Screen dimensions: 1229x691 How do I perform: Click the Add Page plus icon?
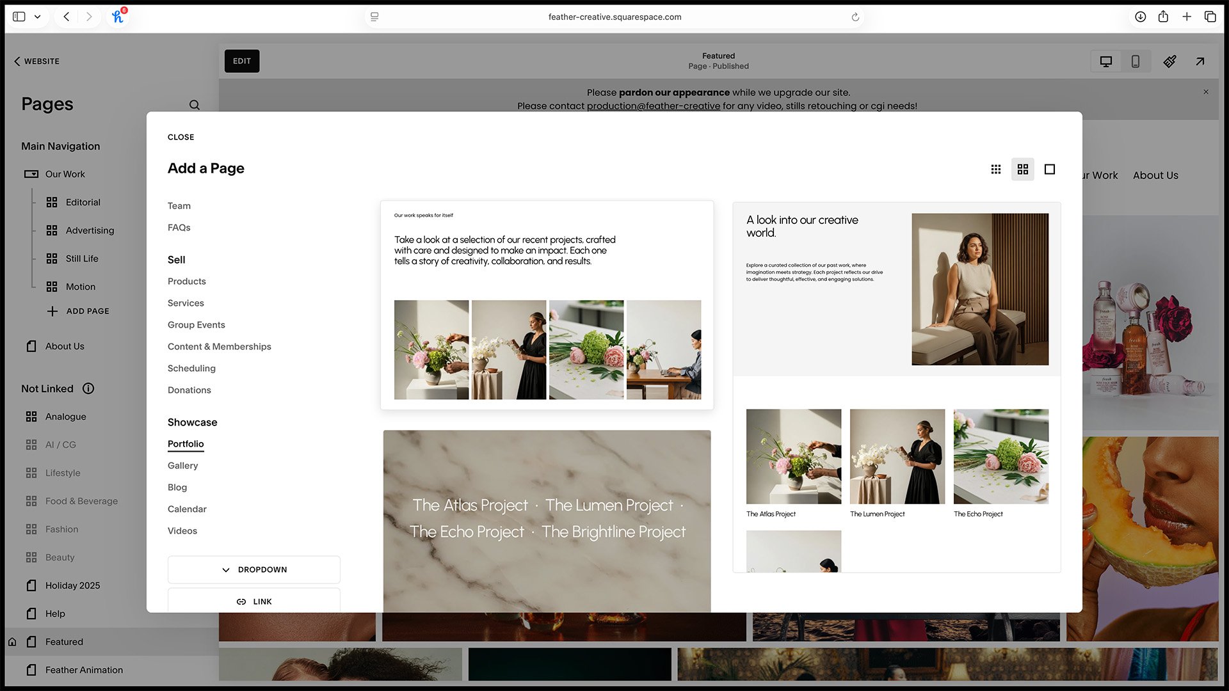point(52,311)
